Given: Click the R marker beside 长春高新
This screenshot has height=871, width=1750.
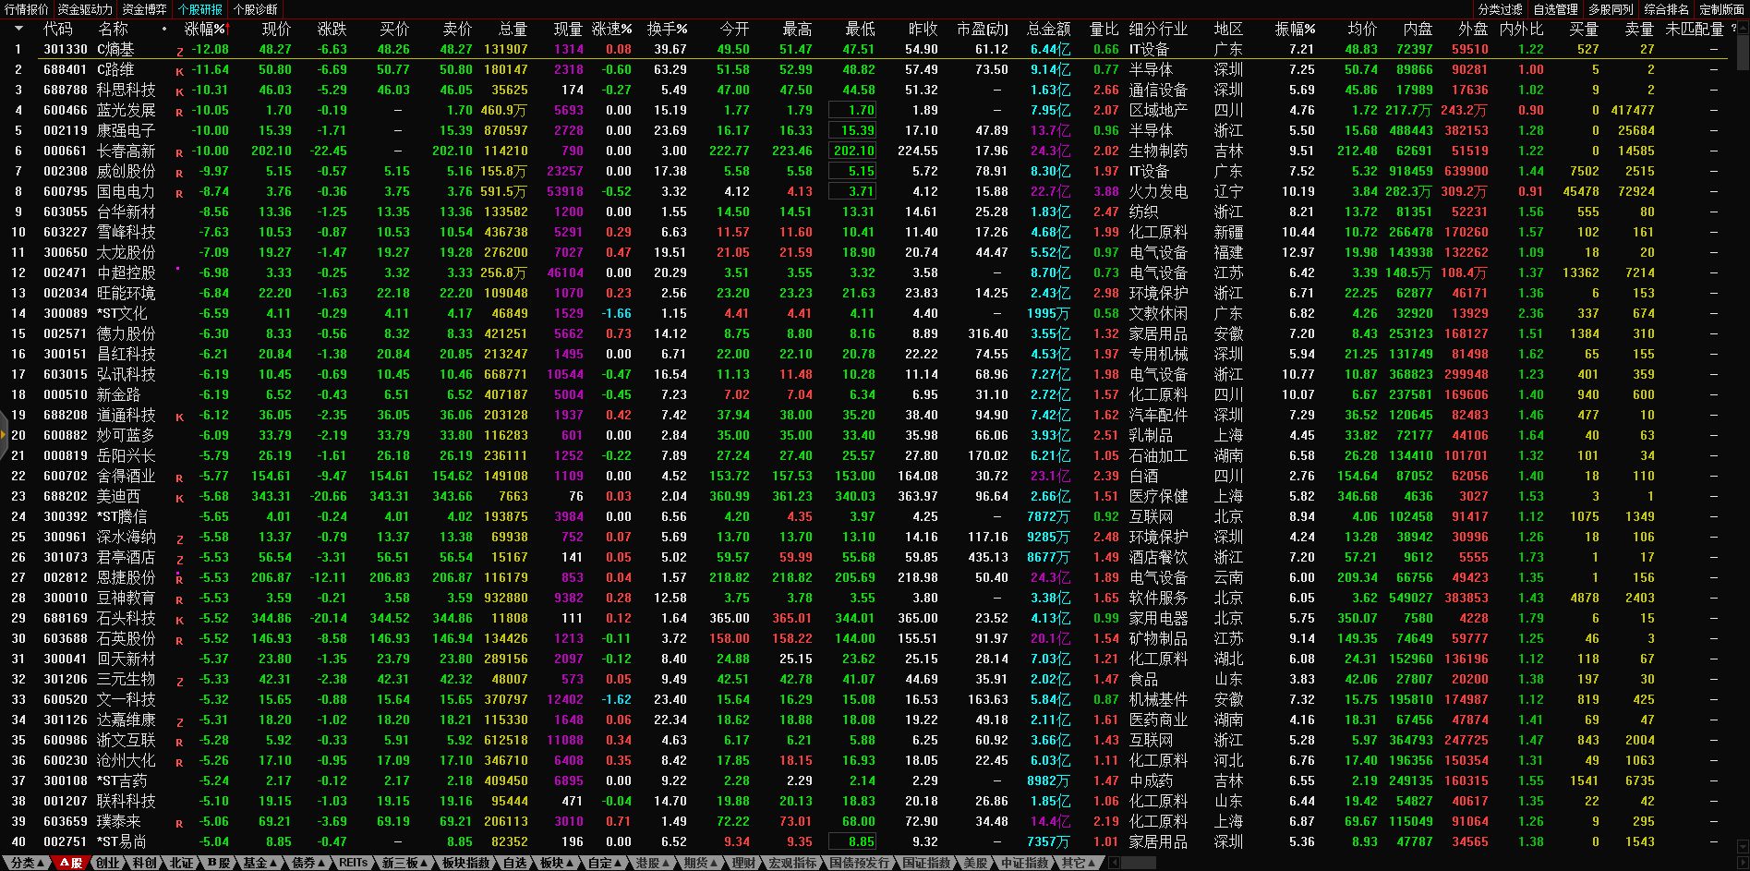Looking at the screenshot, I should 179,152.
